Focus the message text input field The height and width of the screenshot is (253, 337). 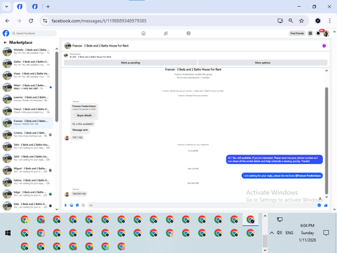(x=202, y=205)
